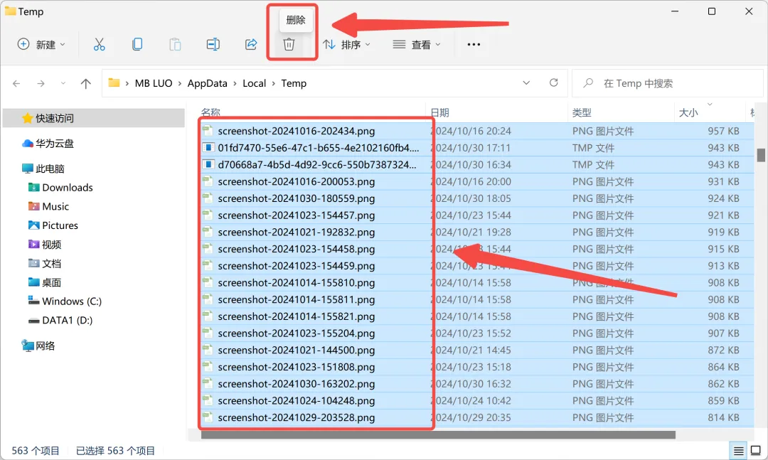Click the Share icon in toolbar

[x=251, y=45]
